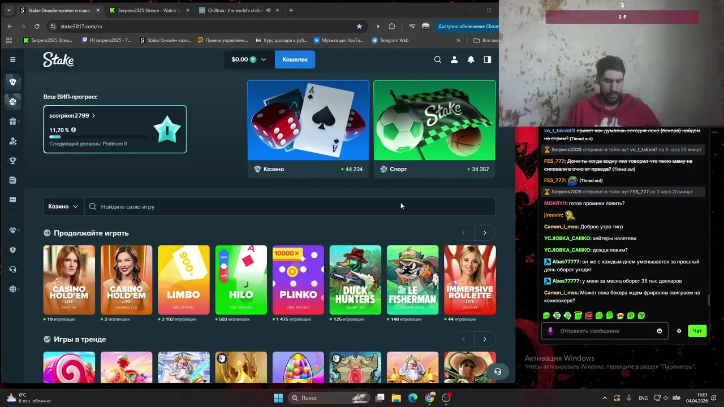
Task: Click the Кошелек wallet button
Action: [x=295, y=59]
